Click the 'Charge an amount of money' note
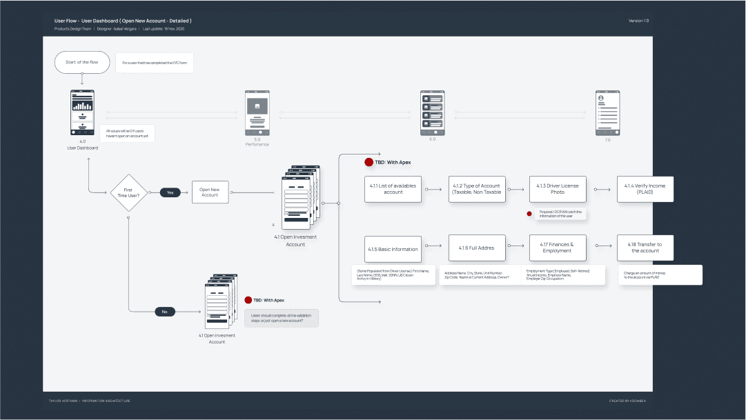Image resolution: width=746 pixels, height=420 pixels. coord(660,275)
